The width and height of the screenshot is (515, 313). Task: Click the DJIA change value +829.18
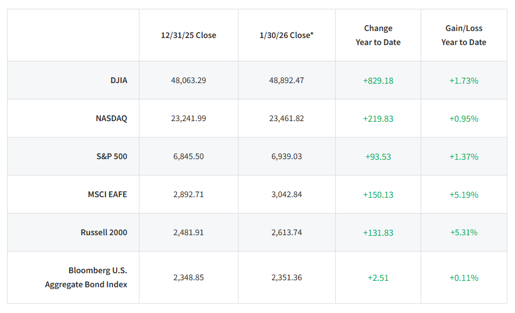(x=378, y=80)
